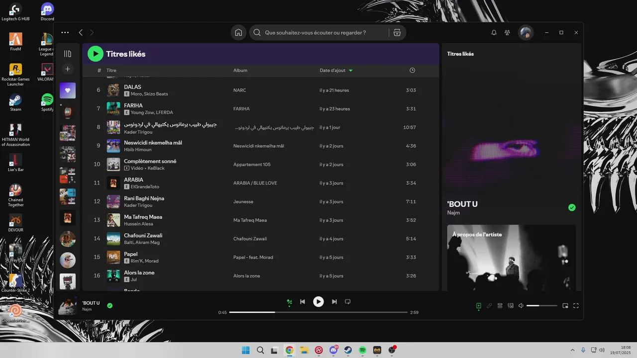Viewport: 637px width, 358px height.
Task: Open now-playing cover art in bottom bar
Action: 68,306
